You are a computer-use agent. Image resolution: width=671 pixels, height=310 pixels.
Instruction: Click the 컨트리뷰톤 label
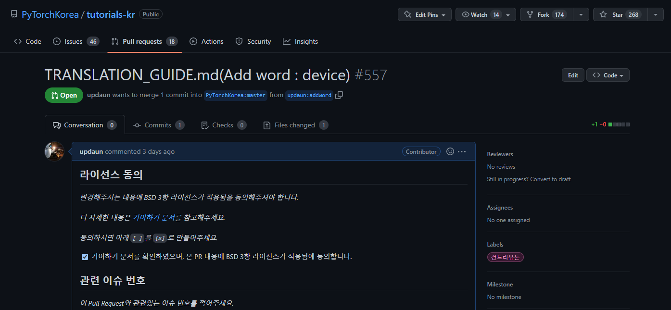click(506, 257)
